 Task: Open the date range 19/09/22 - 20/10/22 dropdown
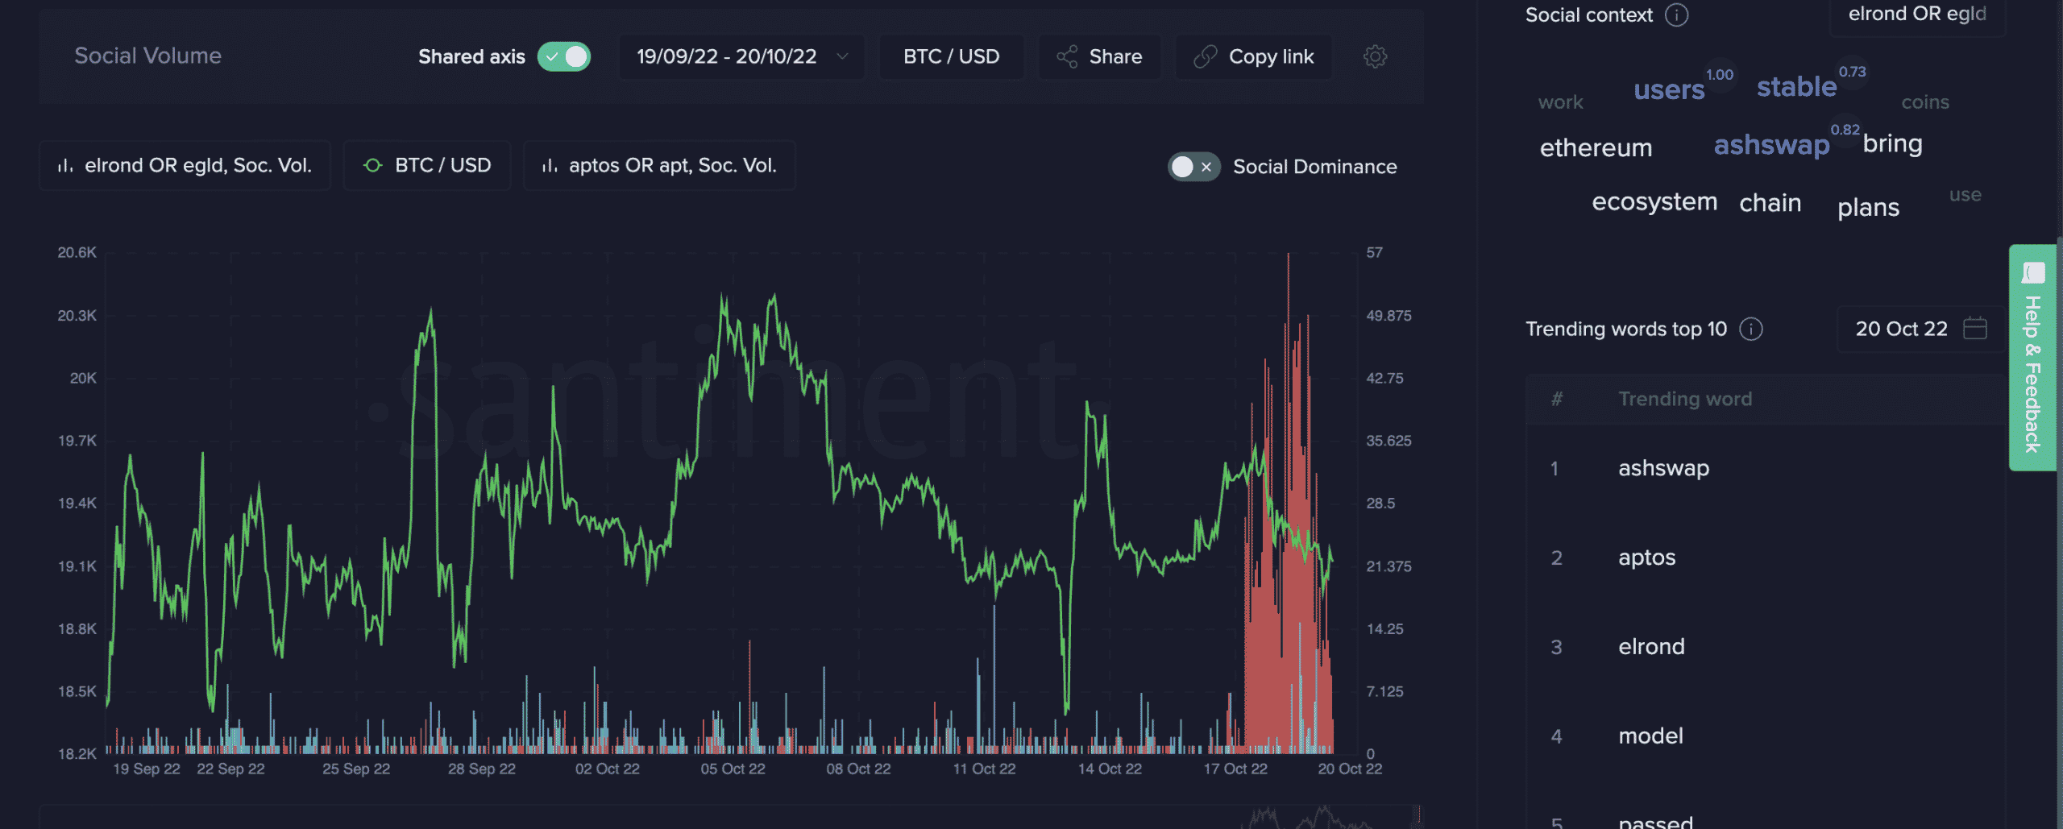pos(741,56)
